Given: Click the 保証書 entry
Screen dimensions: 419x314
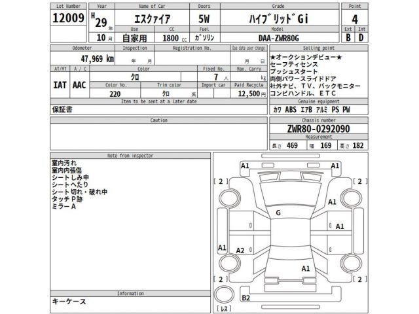Looking at the screenshot, I should point(63,111).
